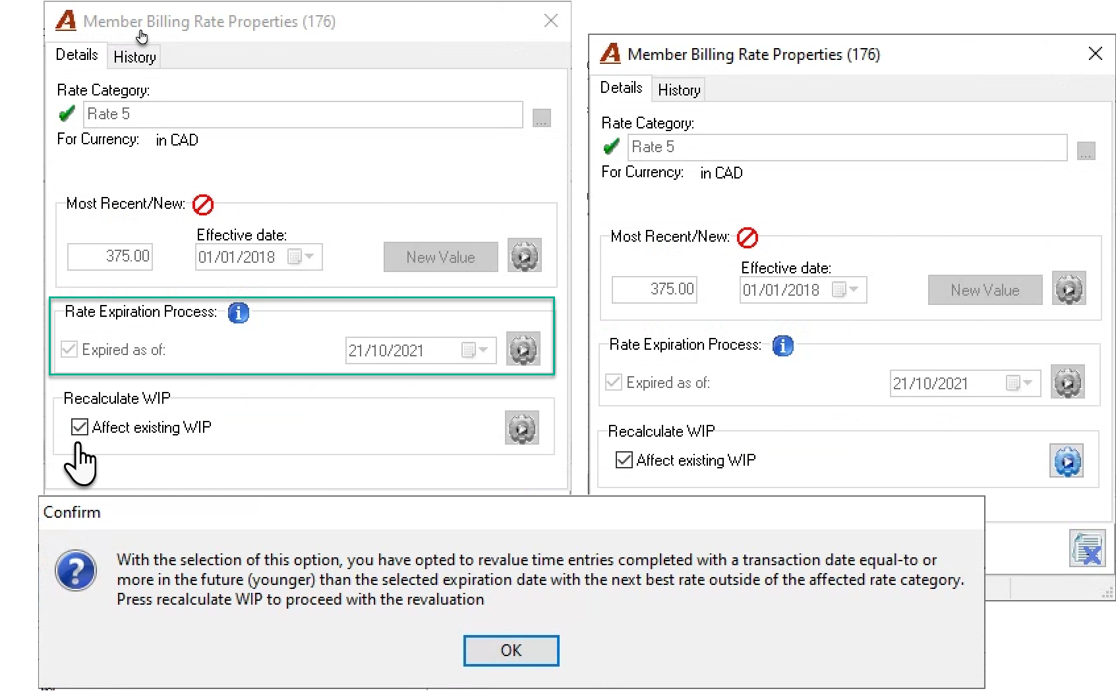Click the red prohibited icon in right window

click(x=748, y=238)
